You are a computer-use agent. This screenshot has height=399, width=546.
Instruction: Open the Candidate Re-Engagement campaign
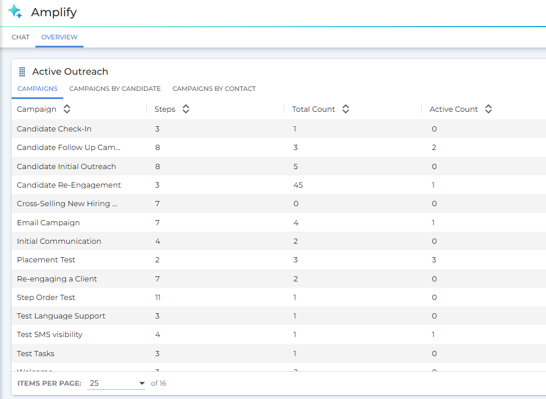click(x=69, y=185)
